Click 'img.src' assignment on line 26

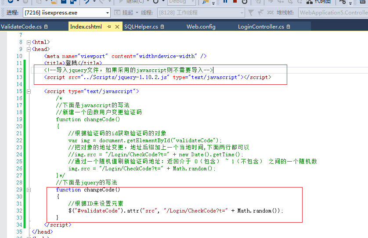pos(142,169)
